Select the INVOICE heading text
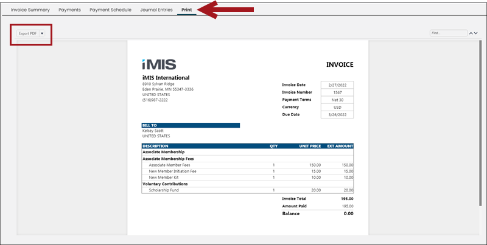The width and height of the screenshot is (487, 245). [340, 64]
